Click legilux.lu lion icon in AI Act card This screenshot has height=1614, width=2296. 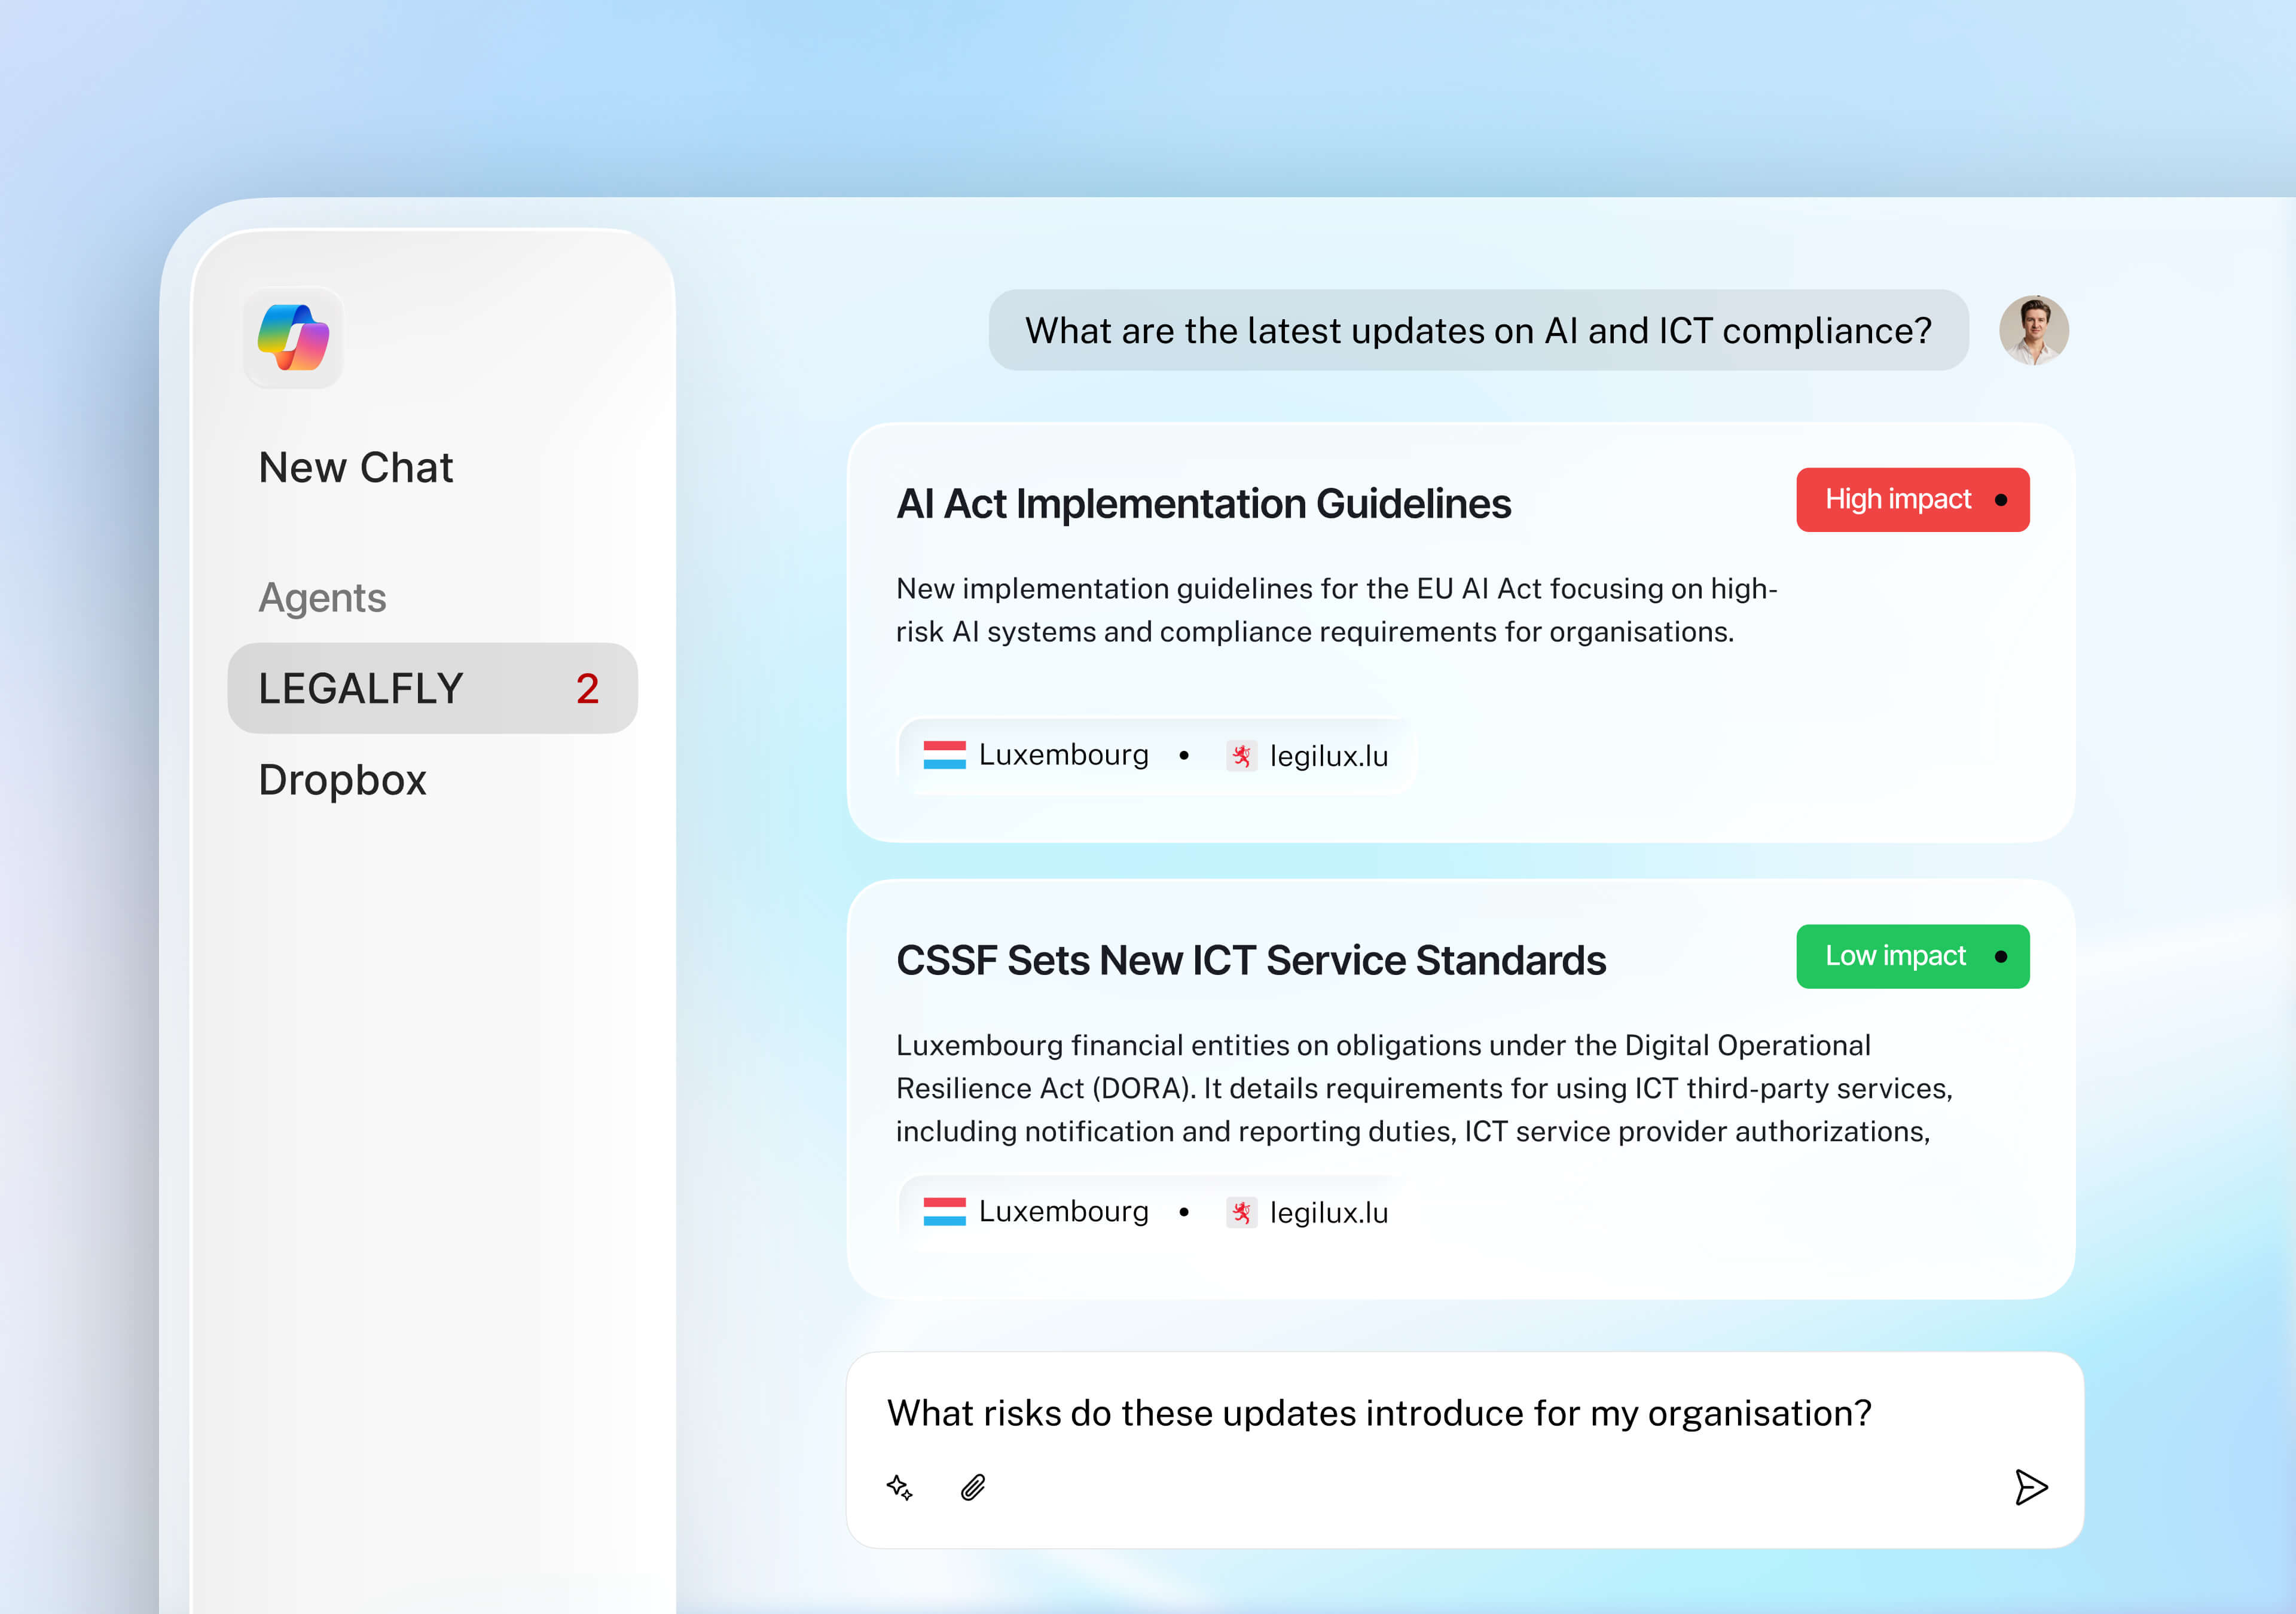1241,756
